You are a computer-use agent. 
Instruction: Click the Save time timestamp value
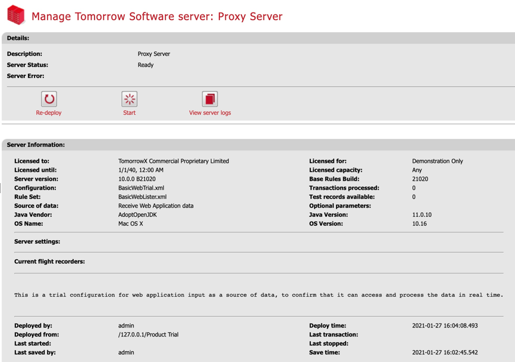444,352
